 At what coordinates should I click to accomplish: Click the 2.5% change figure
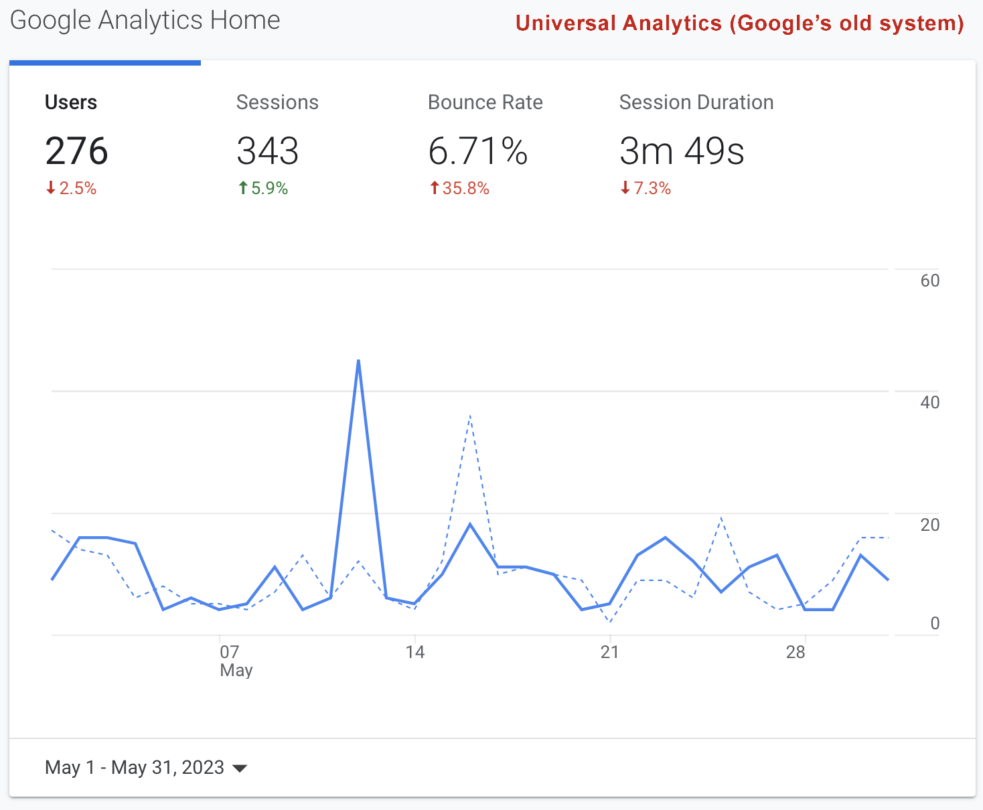tap(78, 189)
